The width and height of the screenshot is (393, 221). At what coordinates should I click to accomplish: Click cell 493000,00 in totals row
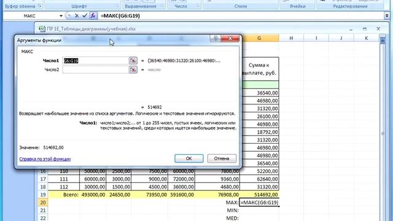click(x=93, y=195)
